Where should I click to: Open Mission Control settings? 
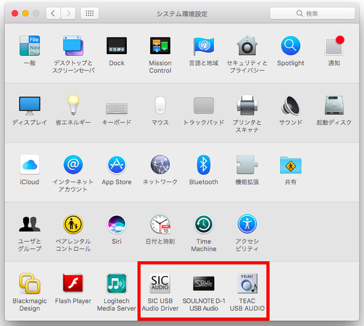pyautogui.click(x=160, y=46)
